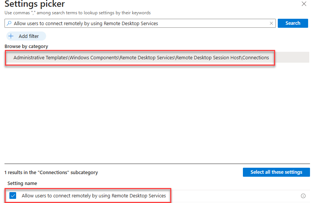The image size is (313, 203).
Task: Uncheck Allow users to connect remotely checkbox
Action: (x=13, y=195)
